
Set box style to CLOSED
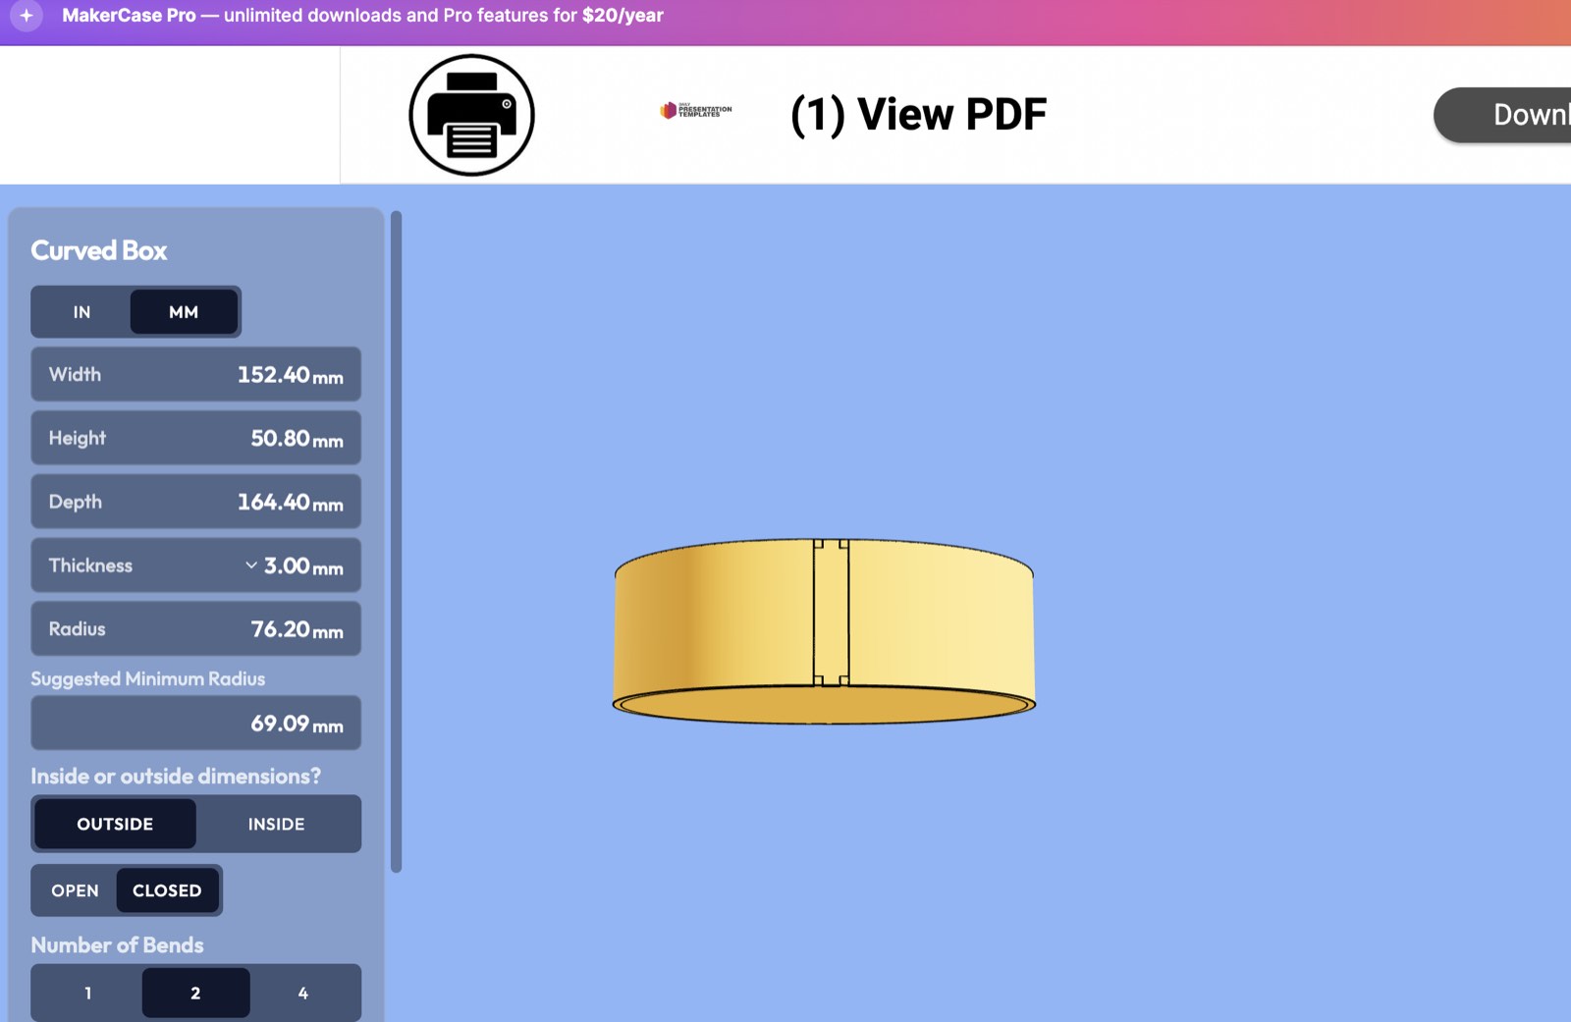[167, 890]
